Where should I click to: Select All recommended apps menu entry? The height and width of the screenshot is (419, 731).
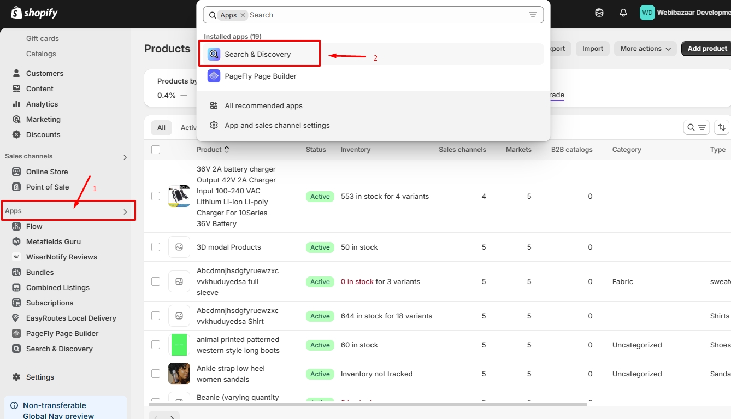pyautogui.click(x=263, y=105)
